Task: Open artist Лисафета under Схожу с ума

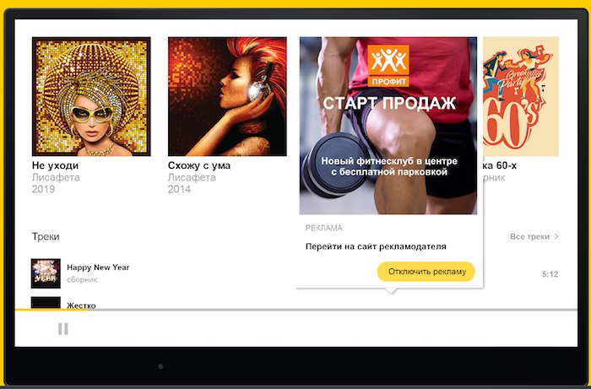Action: (192, 177)
